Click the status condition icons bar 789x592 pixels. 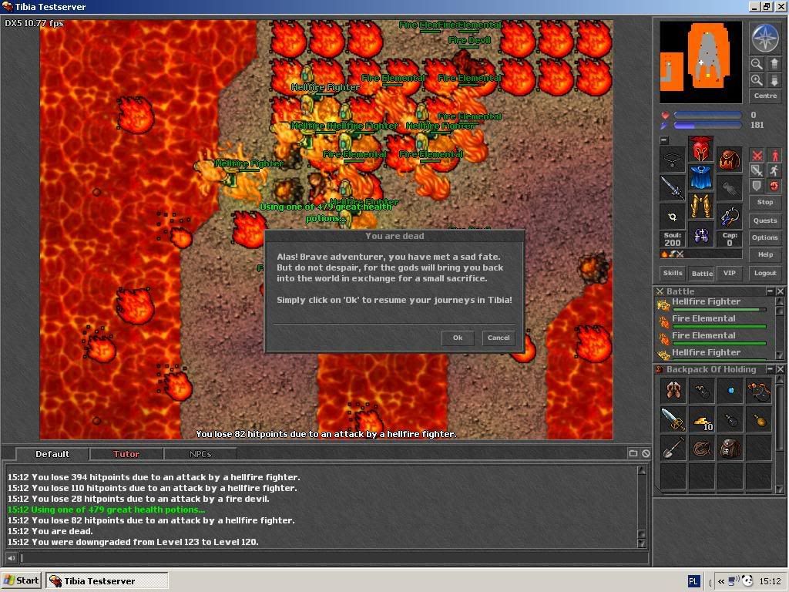click(x=701, y=254)
